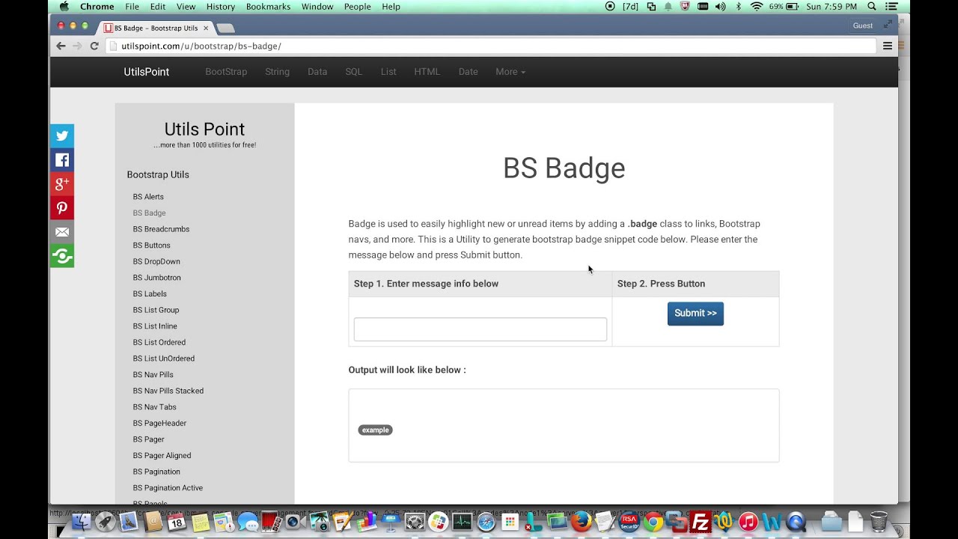Open Trash in the dock

tap(879, 522)
